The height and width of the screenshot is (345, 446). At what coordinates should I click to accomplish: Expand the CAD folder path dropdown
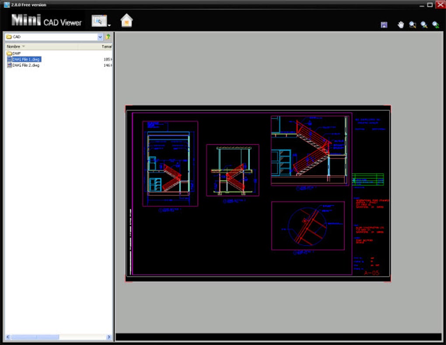pyautogui.click(x=100, y=37)
